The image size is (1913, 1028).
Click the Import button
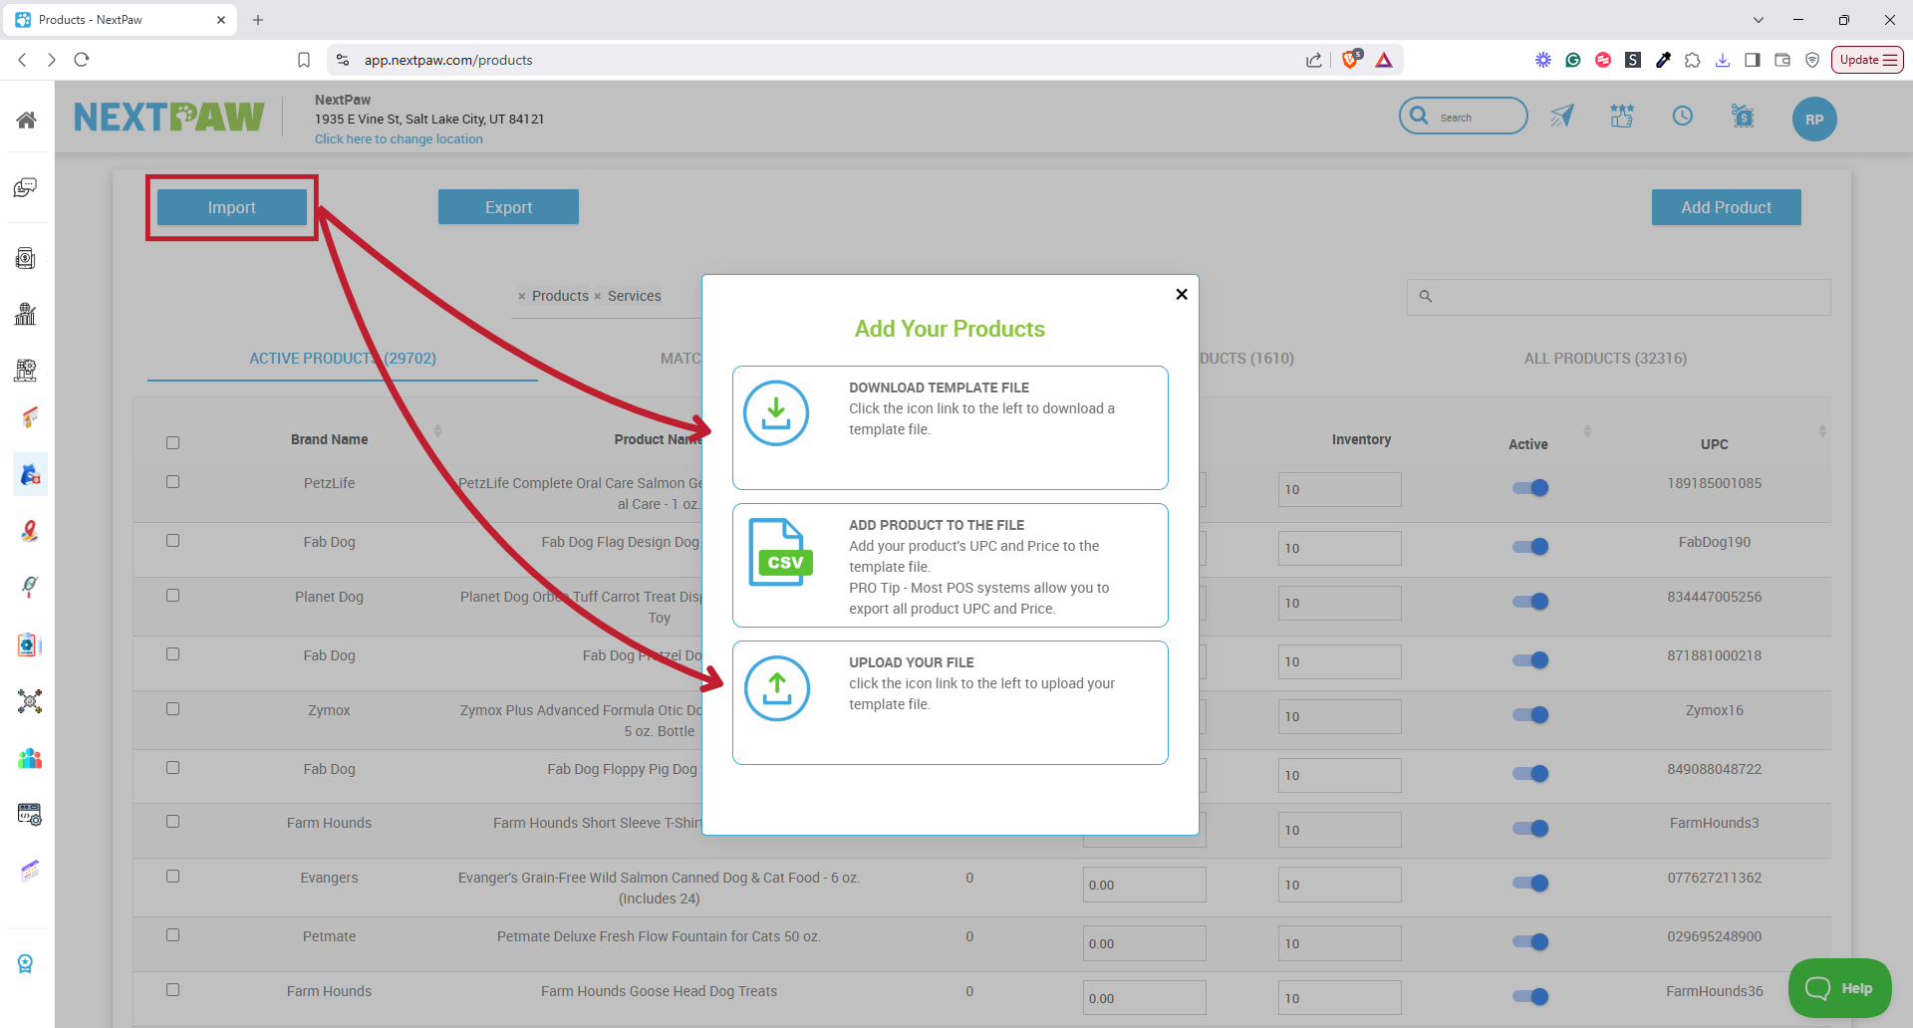[x=231, y=207]
